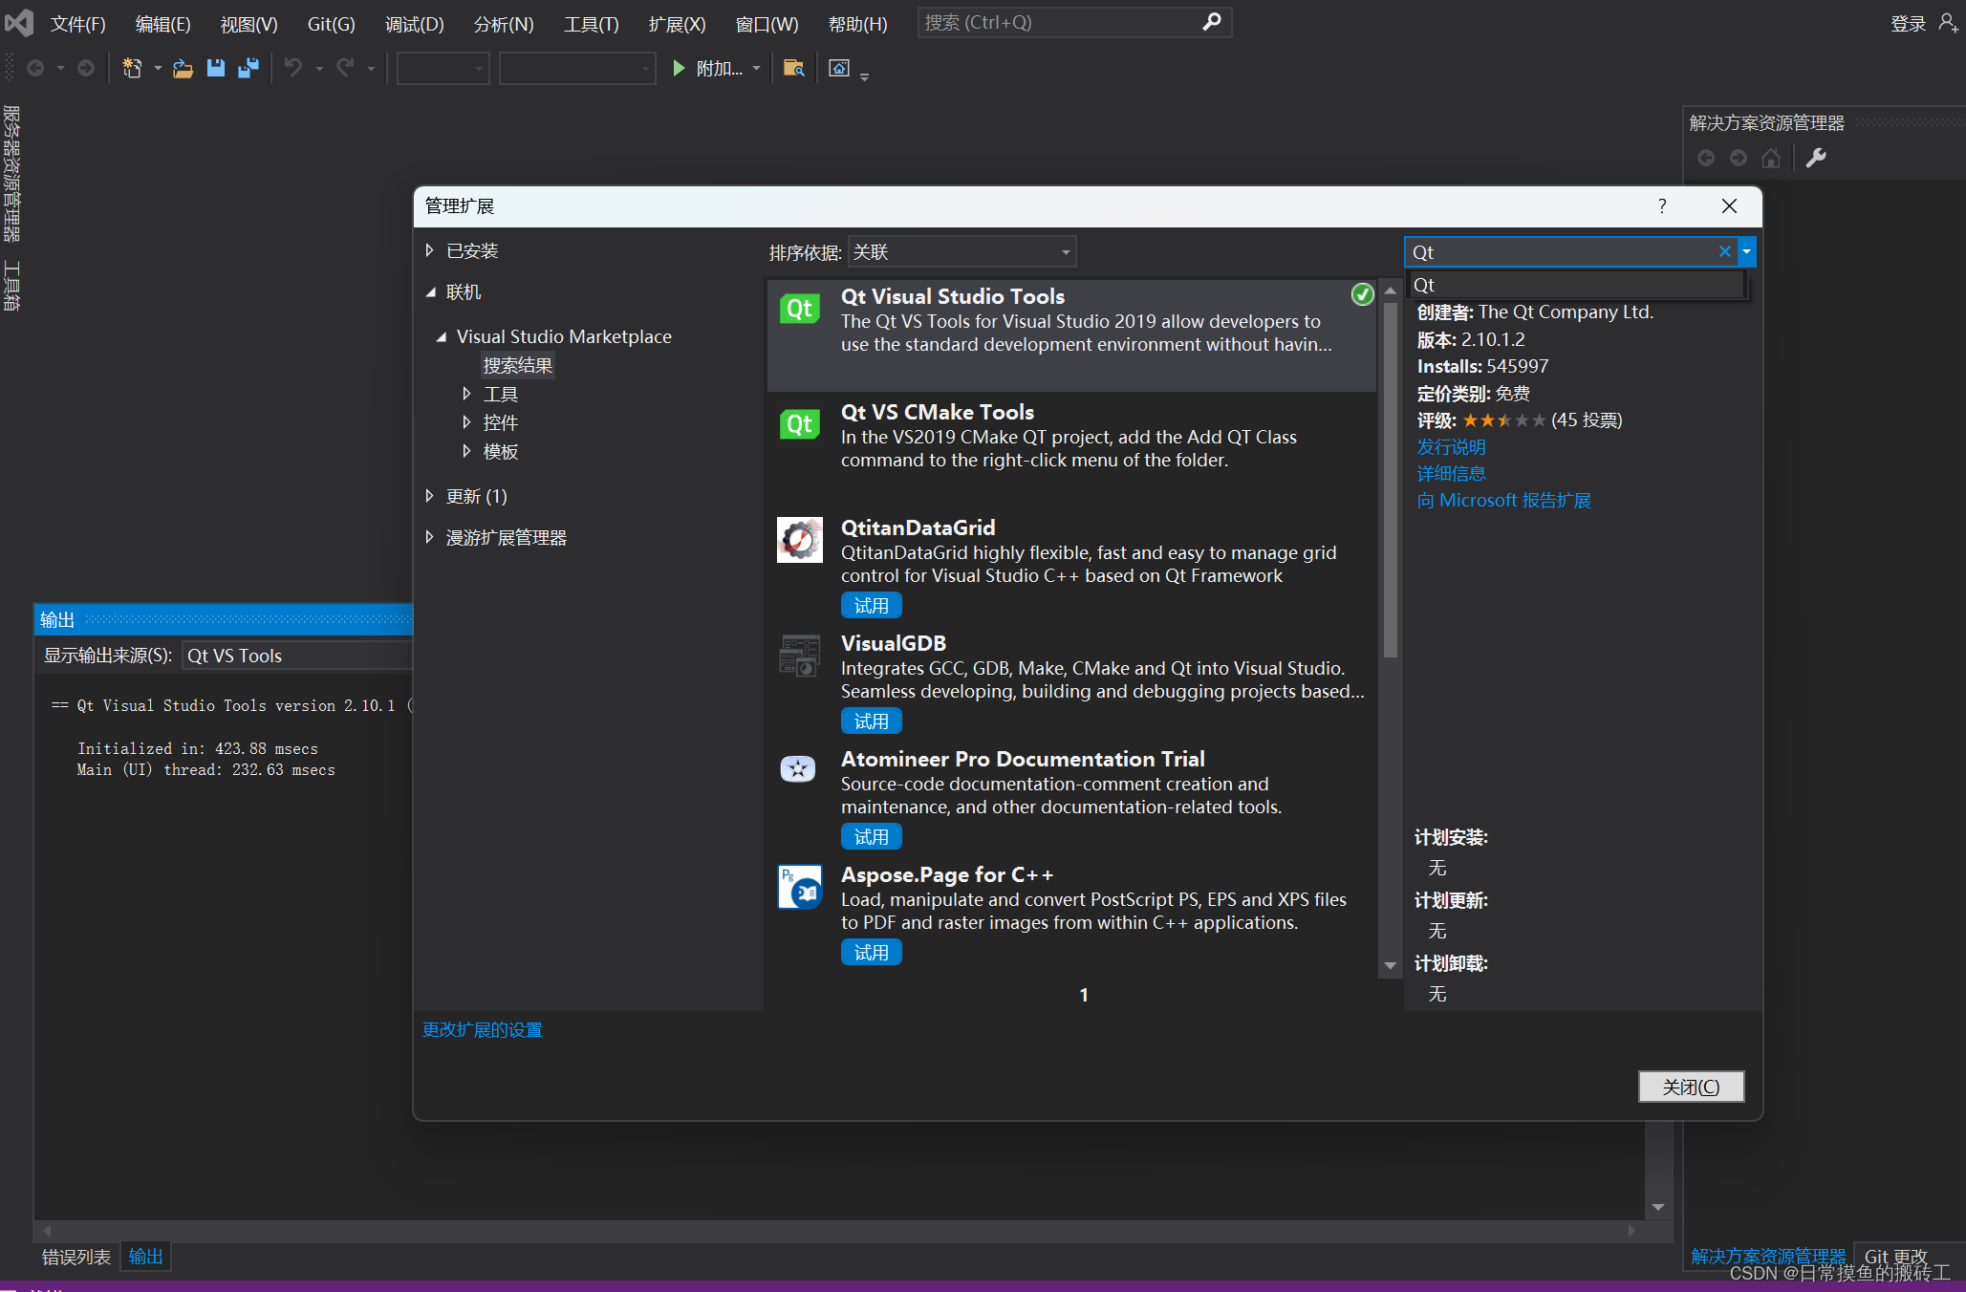
Task: Click the navigate backward toolbar arrow
Action: pyautogui.click(x=35, y=68)
